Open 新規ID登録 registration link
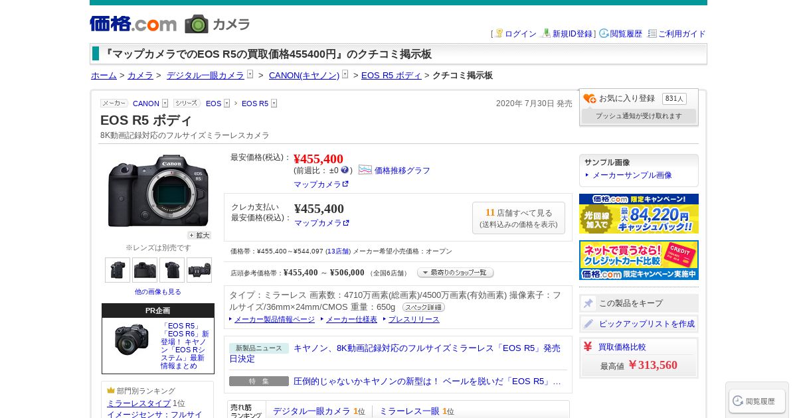The image size is (797, 418). (572, 34)
